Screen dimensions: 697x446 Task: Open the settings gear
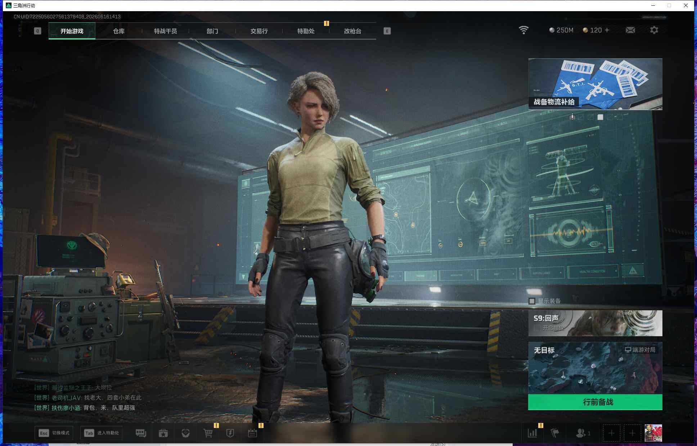[x=654, y=30]
